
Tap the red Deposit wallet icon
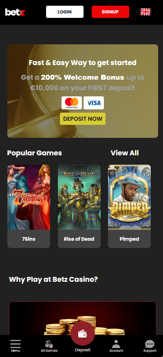[83, 333]
